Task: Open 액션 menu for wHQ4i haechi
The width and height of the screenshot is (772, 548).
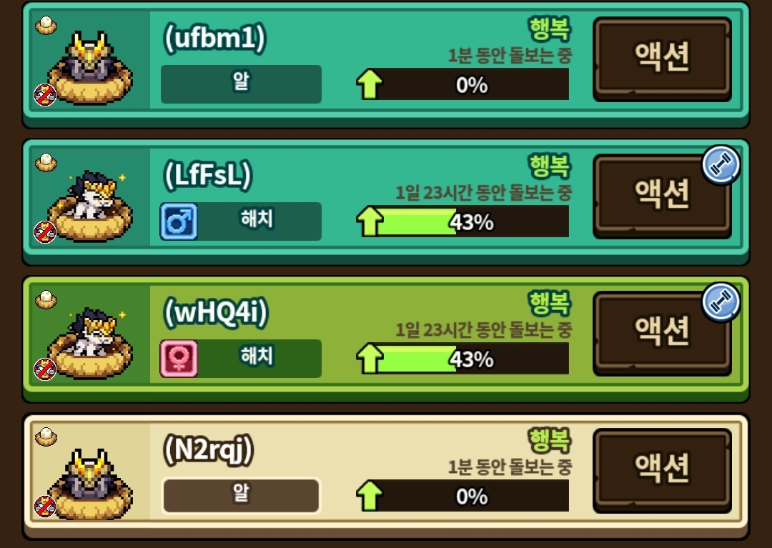Action: click(x=662, y=334)
